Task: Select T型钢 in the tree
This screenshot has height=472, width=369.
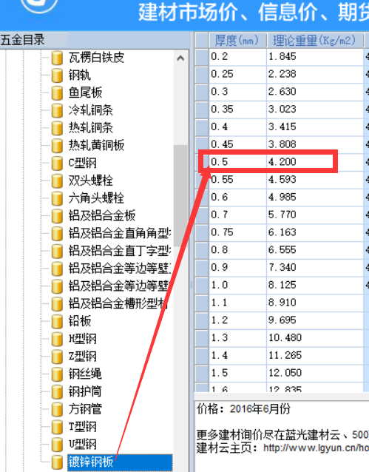Action: pyautogui.click(x=83, y=426)
